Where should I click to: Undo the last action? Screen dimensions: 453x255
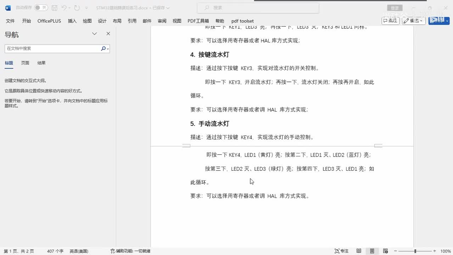tap(64, 8)
